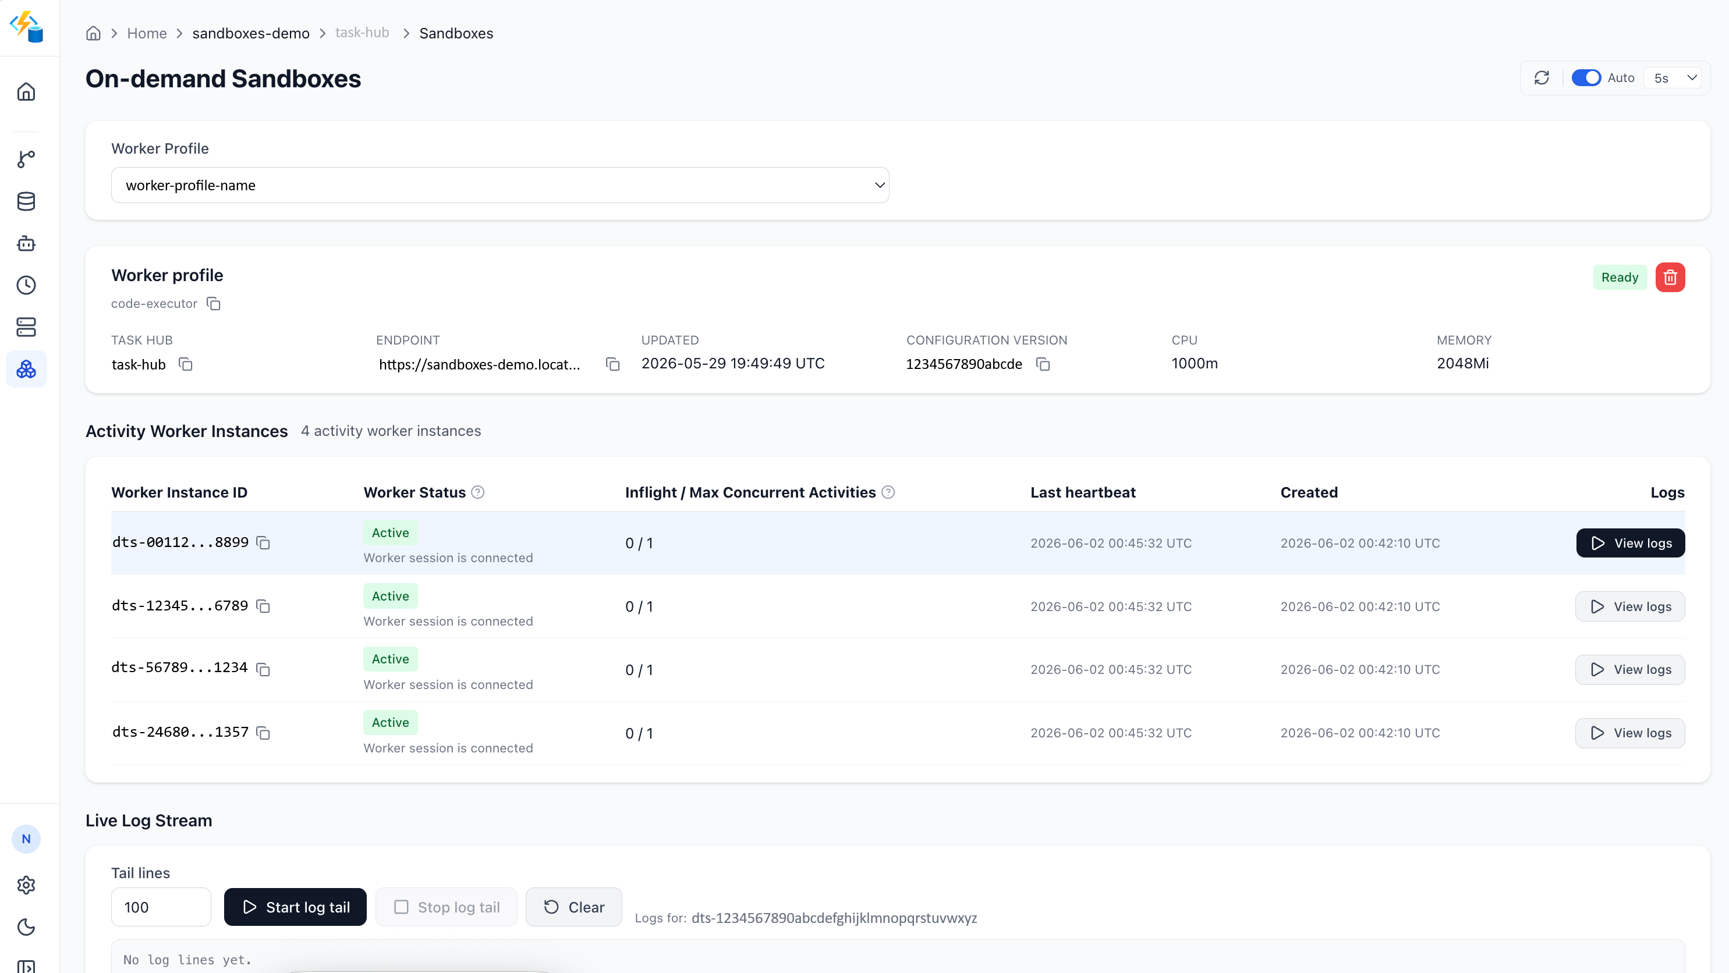
Task: Open the sandboxes-demo breadcrumb
Action: 251,33
